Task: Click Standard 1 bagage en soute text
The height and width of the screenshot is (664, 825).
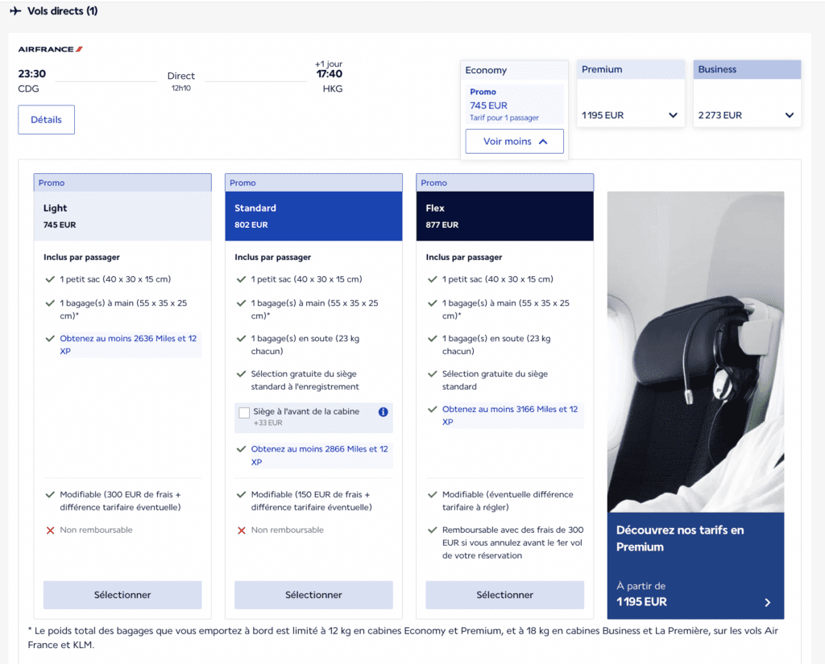Action: pyautogui.click(x=305, y=344)
